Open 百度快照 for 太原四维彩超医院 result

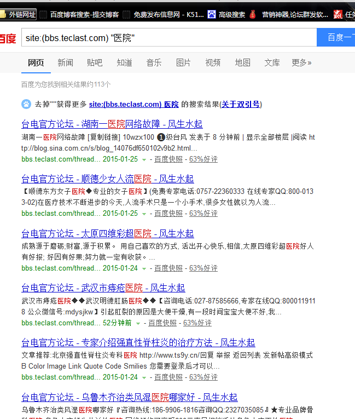pyautogui.click(x=168, y=268)
